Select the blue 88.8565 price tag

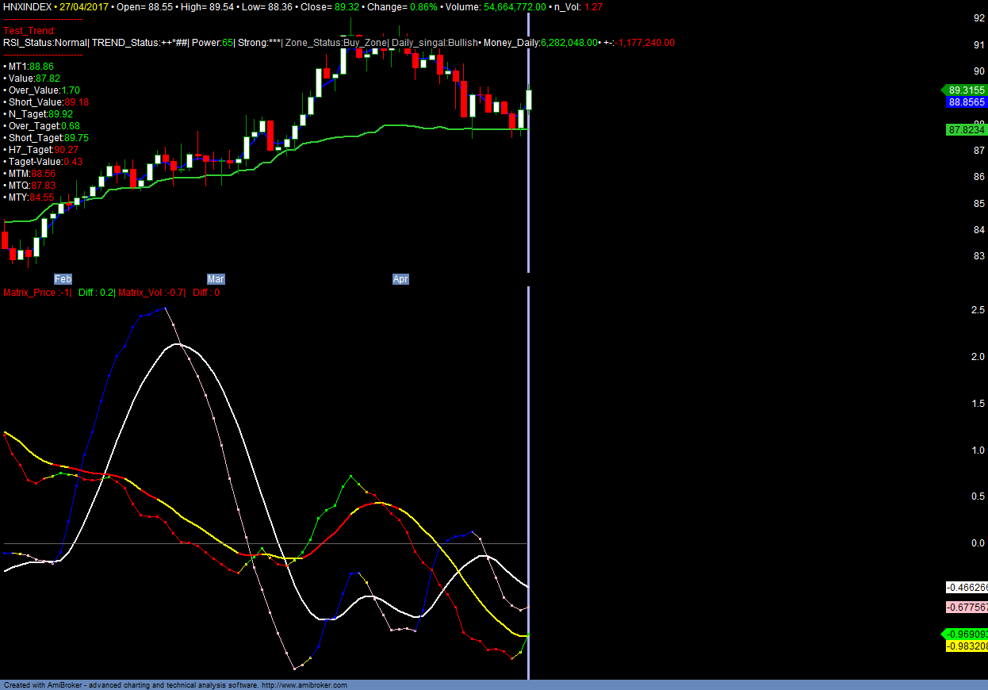[x=966, y=102]
